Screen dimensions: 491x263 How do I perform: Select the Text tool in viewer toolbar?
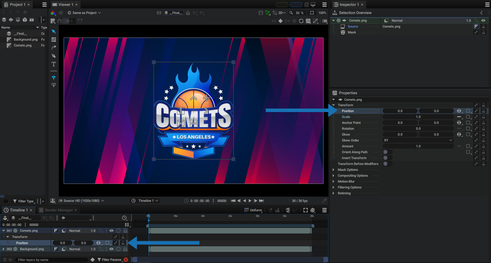pos(53,64)
